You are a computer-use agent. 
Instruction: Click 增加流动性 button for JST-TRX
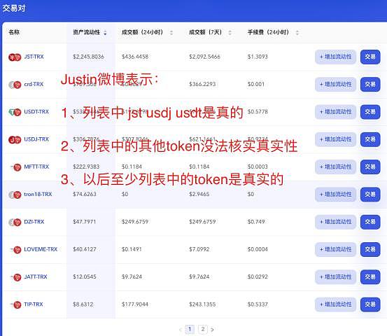pyautogui.click(x=335, y=57)
